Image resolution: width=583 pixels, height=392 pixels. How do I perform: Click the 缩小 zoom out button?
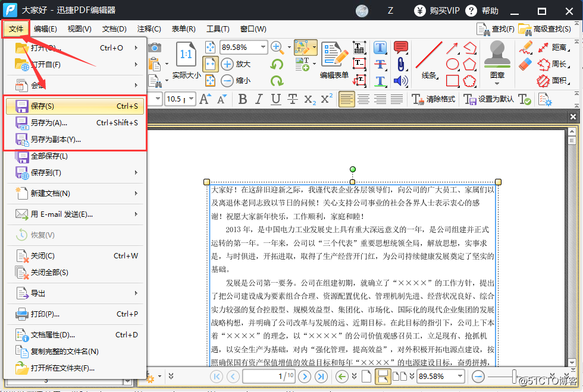pos(236,81)
